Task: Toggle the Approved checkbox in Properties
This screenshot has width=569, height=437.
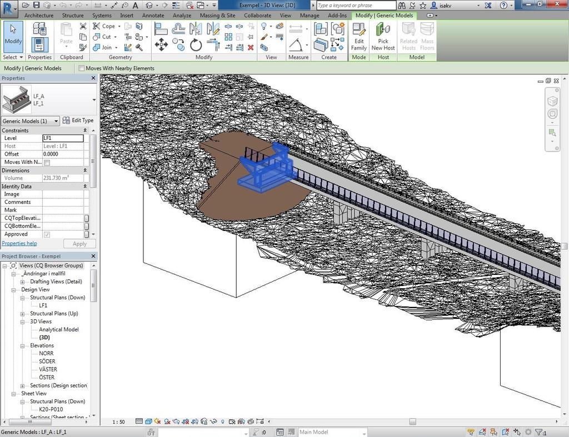Action: [47, 235]
